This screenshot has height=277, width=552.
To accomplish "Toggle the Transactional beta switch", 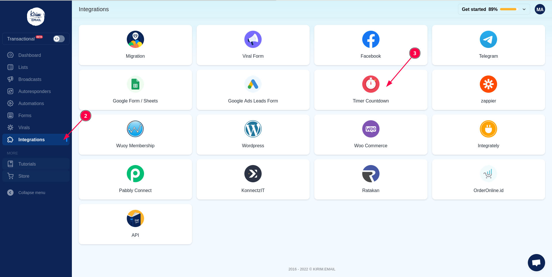I will tap(59, 39).
